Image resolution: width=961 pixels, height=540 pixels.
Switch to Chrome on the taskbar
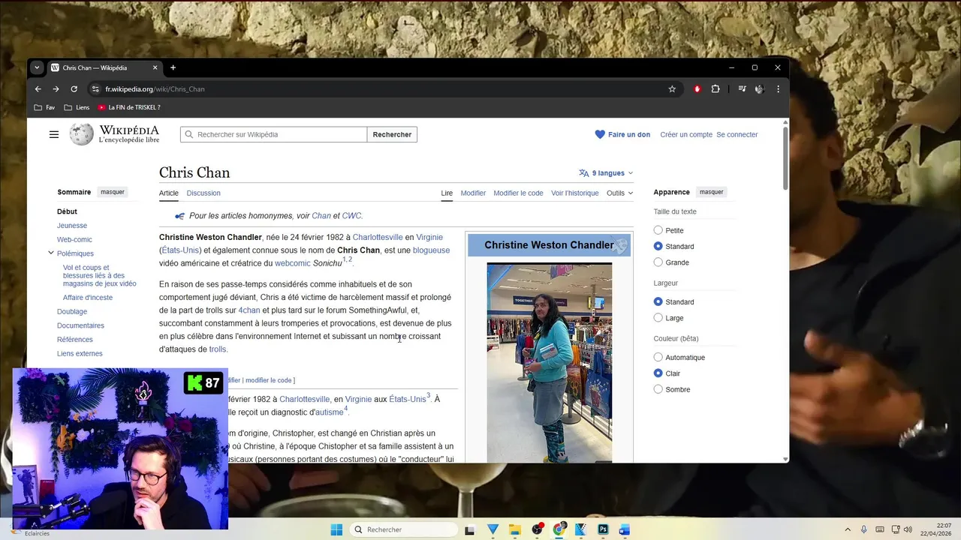pos(559,529)
